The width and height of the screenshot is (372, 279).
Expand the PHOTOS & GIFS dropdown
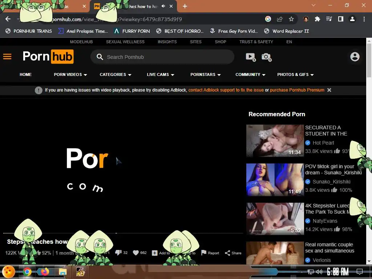click(x=295, y=74)
